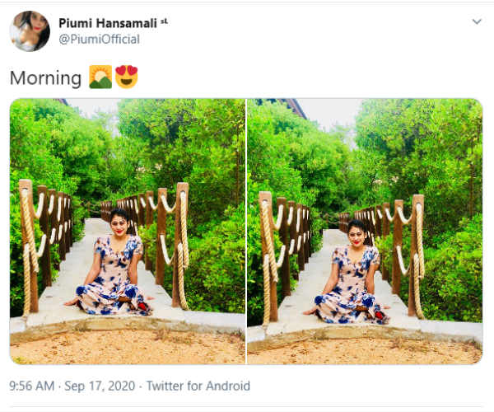
Task: Click the heart-eyes smiley emoji
Action: 127,77
